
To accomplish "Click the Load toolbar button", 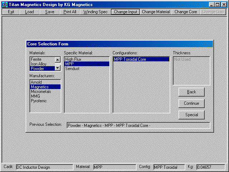I will coord(29,12).
